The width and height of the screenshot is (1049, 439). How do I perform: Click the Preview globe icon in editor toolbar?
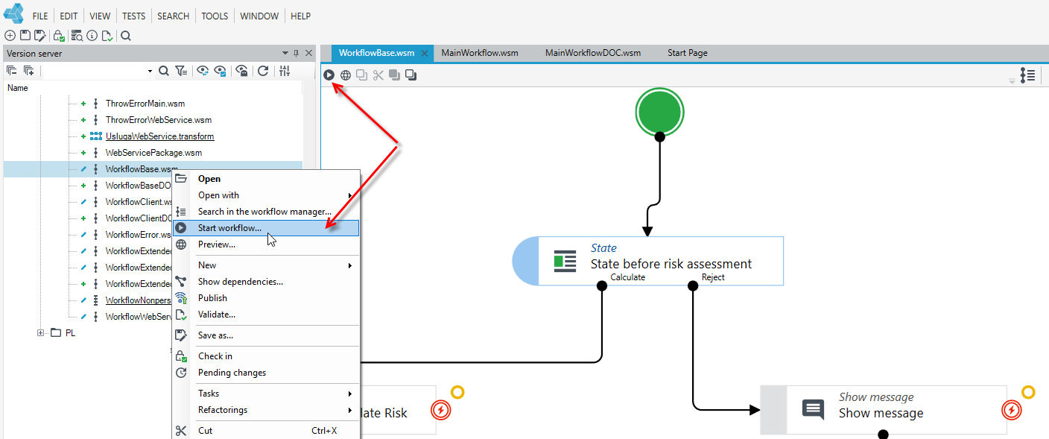click(x=346, y=75)
